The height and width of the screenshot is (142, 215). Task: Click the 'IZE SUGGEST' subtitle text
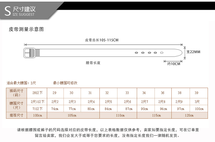point(23,14)
